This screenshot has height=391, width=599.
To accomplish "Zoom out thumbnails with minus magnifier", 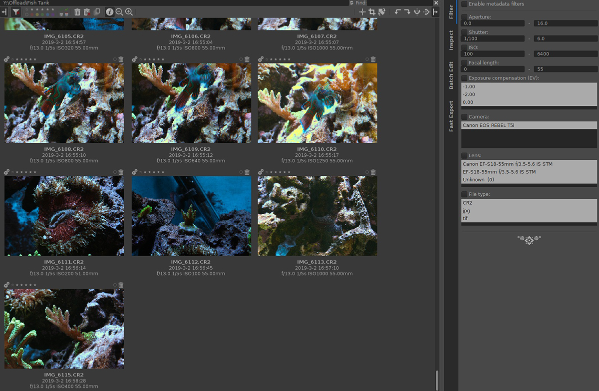I will pyautogui.click(x=119, y=12).
